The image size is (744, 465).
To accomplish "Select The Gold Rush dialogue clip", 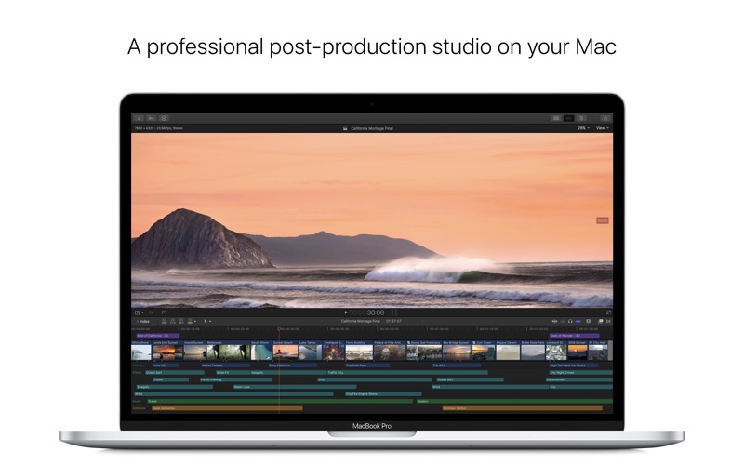I will coord(367,365).
